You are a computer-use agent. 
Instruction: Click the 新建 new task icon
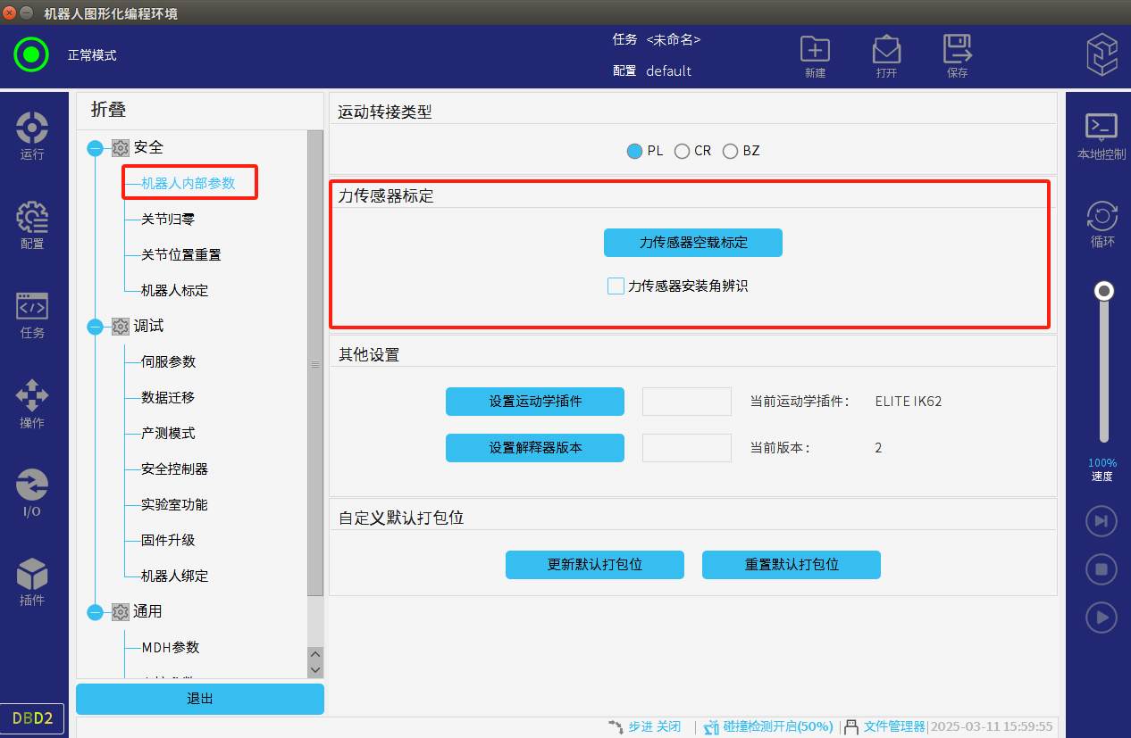pyautogui.click(x=815, y=50)
